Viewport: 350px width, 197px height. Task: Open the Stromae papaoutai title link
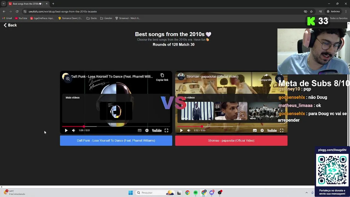[x=212, y=77]
